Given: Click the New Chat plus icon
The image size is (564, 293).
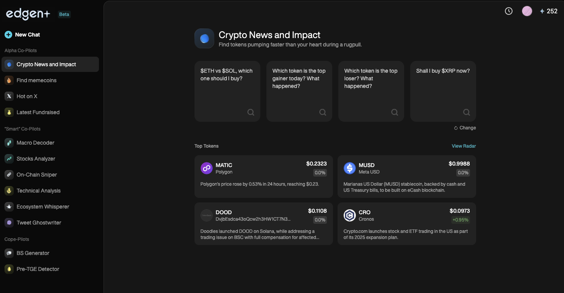Looking at the screenshot, I should 8,35.
